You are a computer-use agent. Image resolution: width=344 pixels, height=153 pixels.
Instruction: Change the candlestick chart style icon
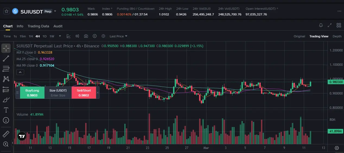77,36
